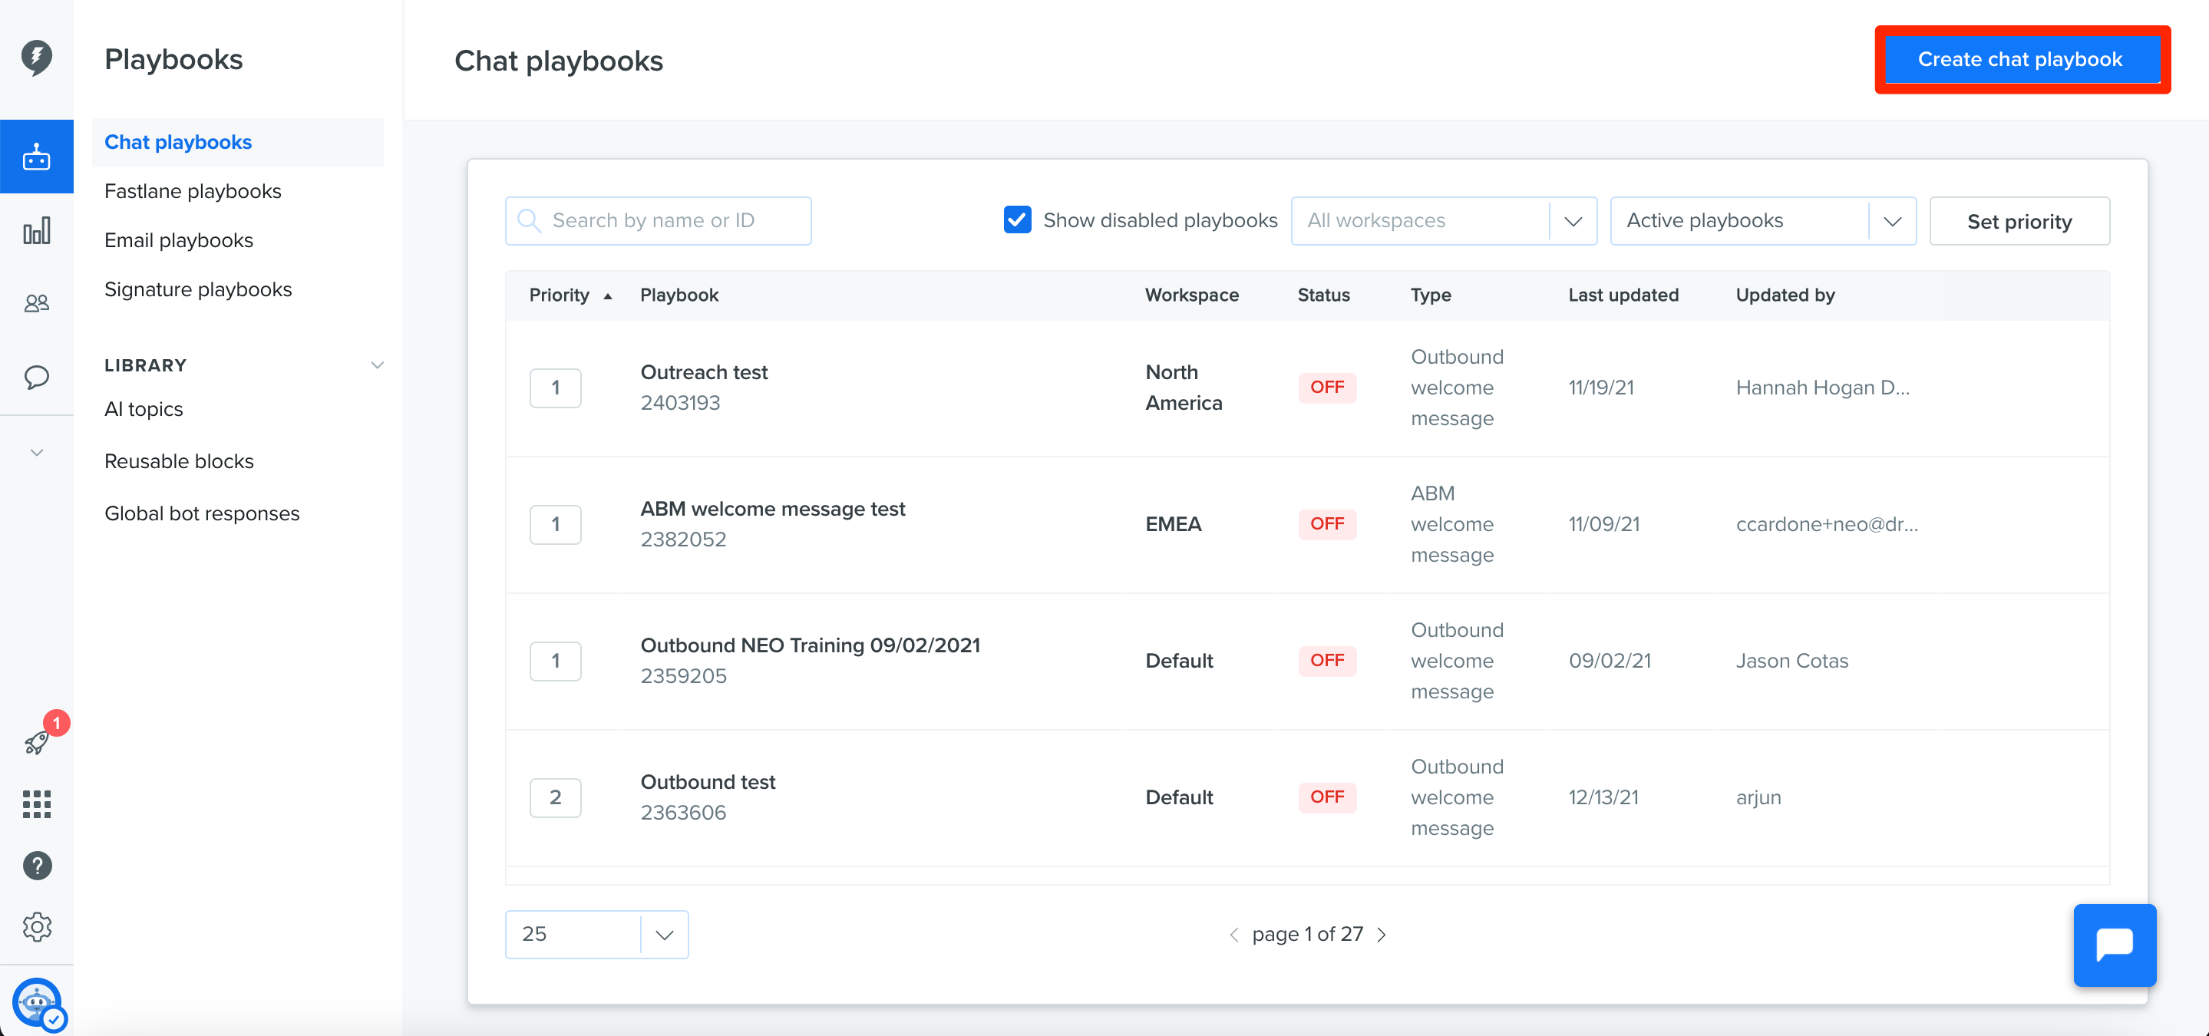Click priority box of Outbound test row
This screenshot has width=2209, height=1036.
tap(555, 797)
